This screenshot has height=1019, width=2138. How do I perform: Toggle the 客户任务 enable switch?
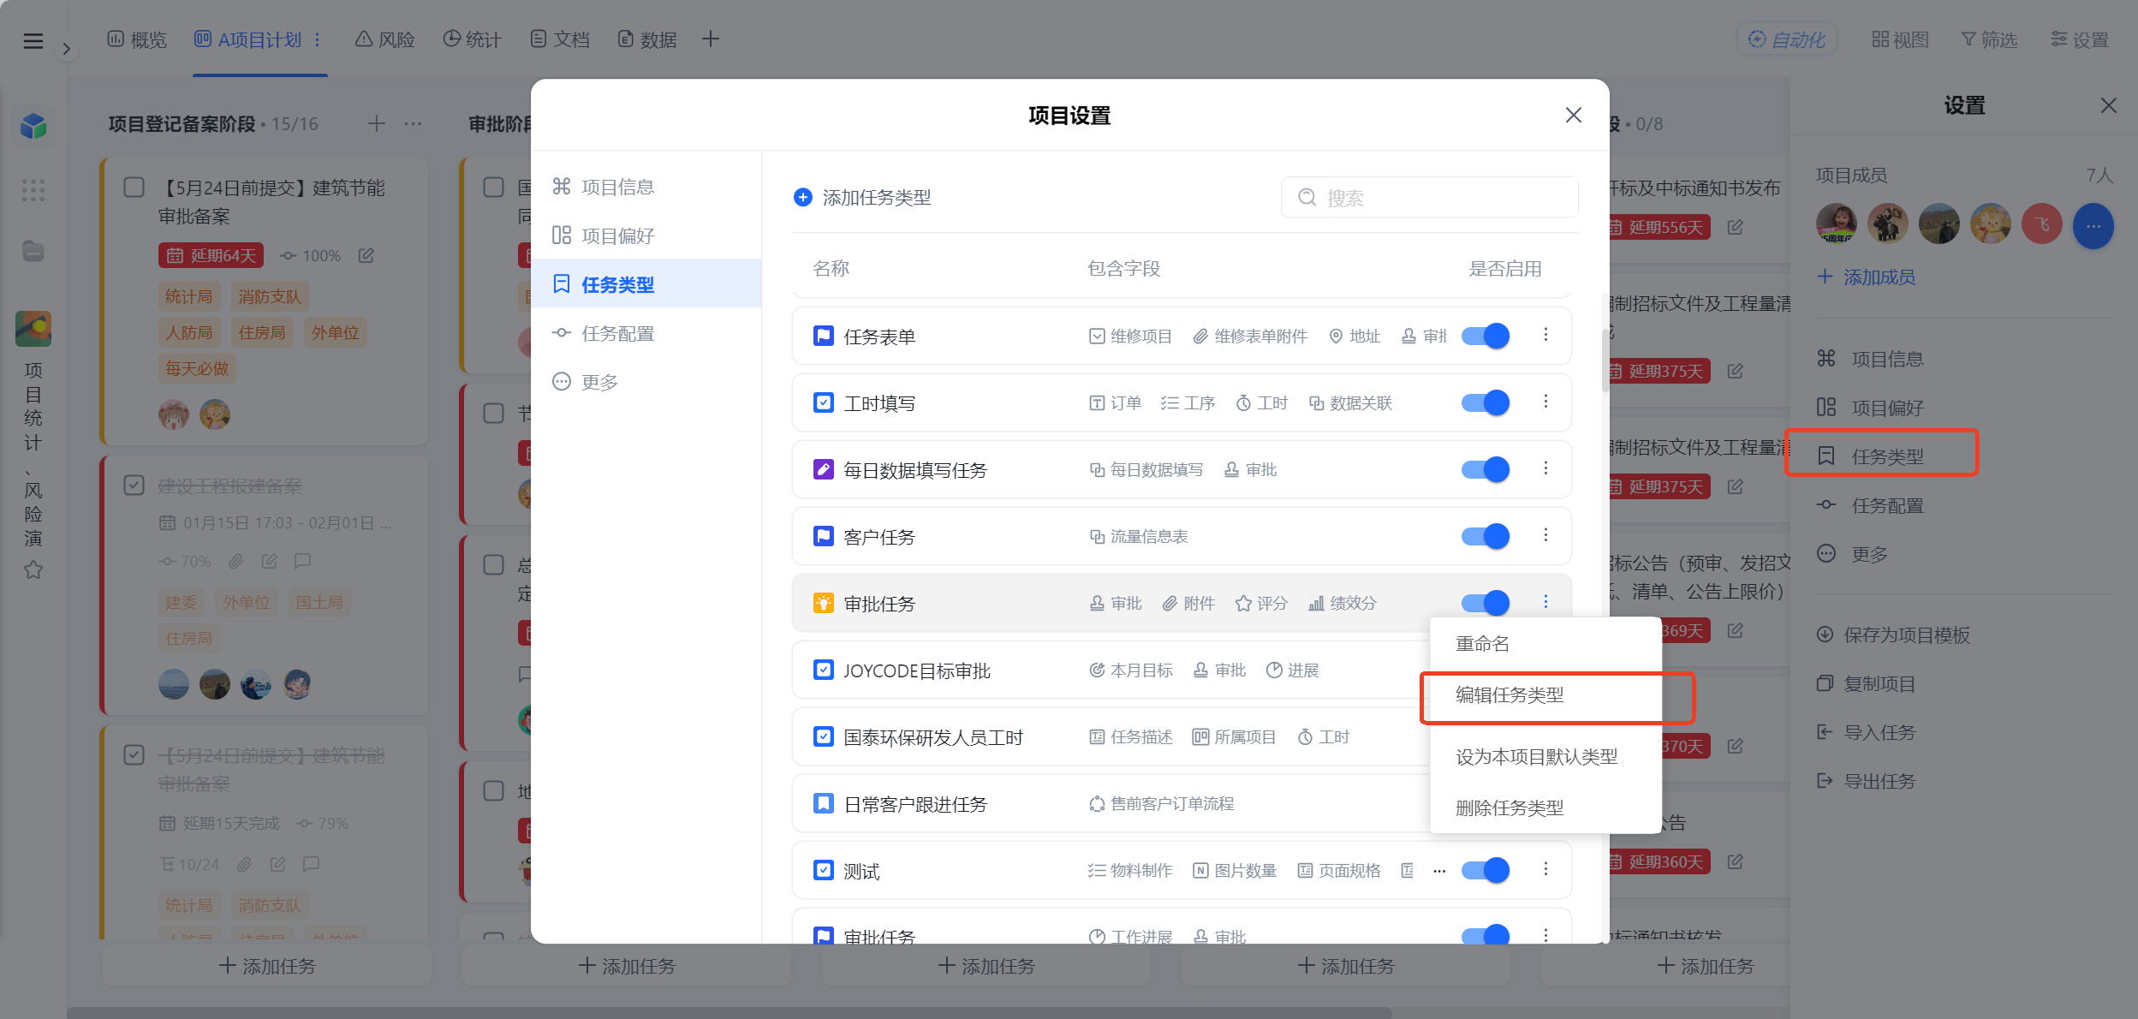pos(1486,536)
